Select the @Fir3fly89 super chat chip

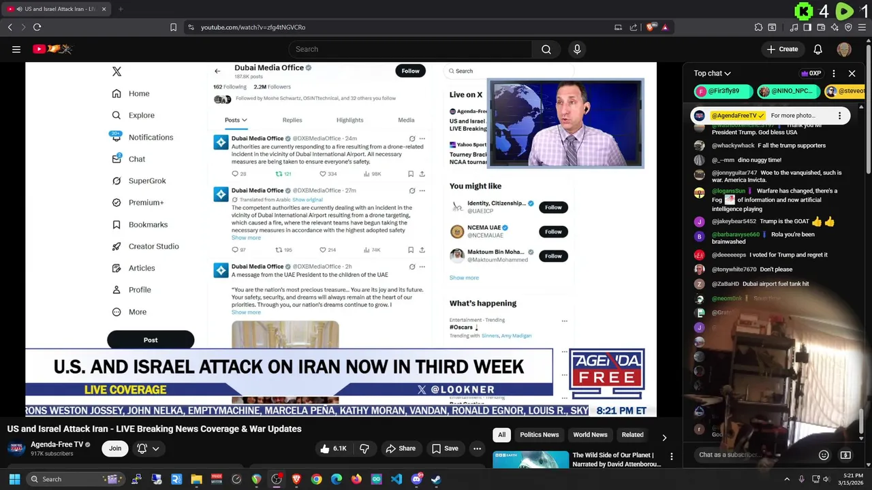pyautogui.click(x=723, y=91)
